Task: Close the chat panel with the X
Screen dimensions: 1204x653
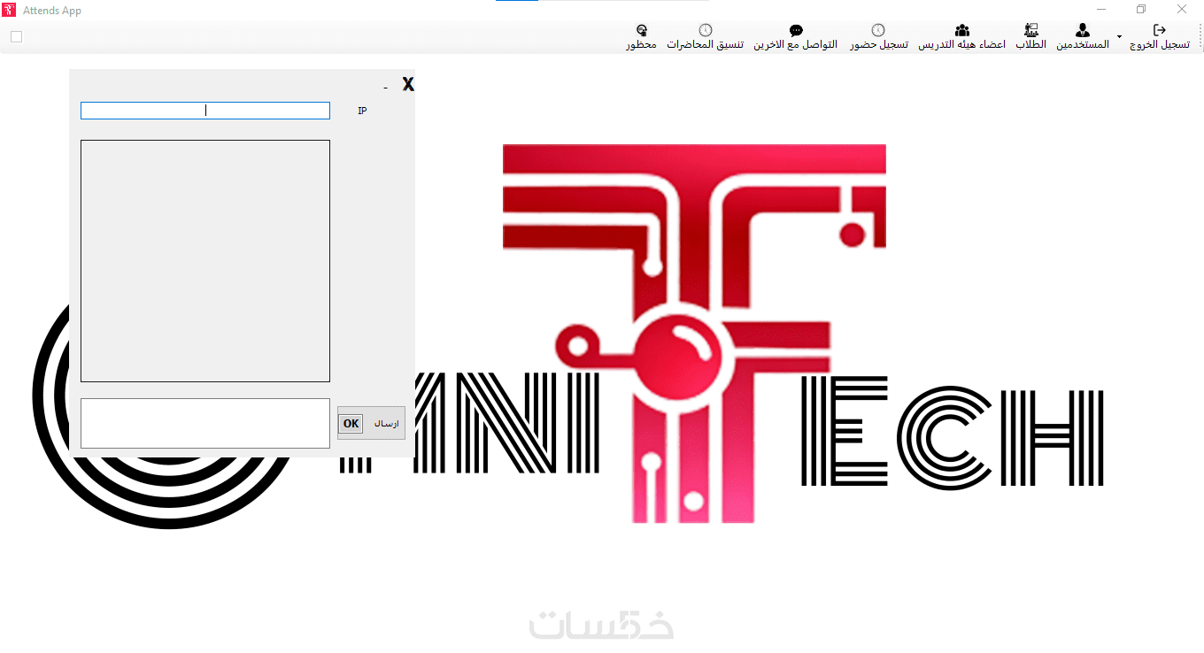Action: click(408, 84)
